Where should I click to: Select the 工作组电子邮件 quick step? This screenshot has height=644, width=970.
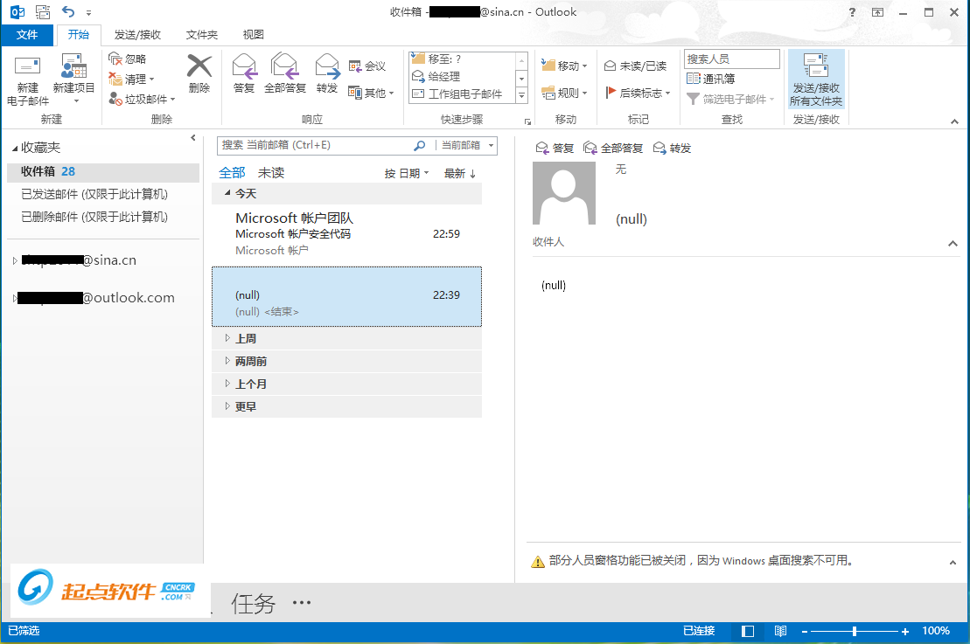pyautogui.click(x=462, y=94)
